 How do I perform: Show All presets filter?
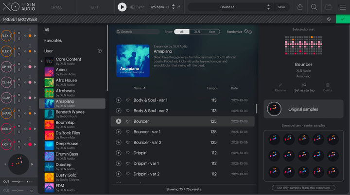pos(182,32)
